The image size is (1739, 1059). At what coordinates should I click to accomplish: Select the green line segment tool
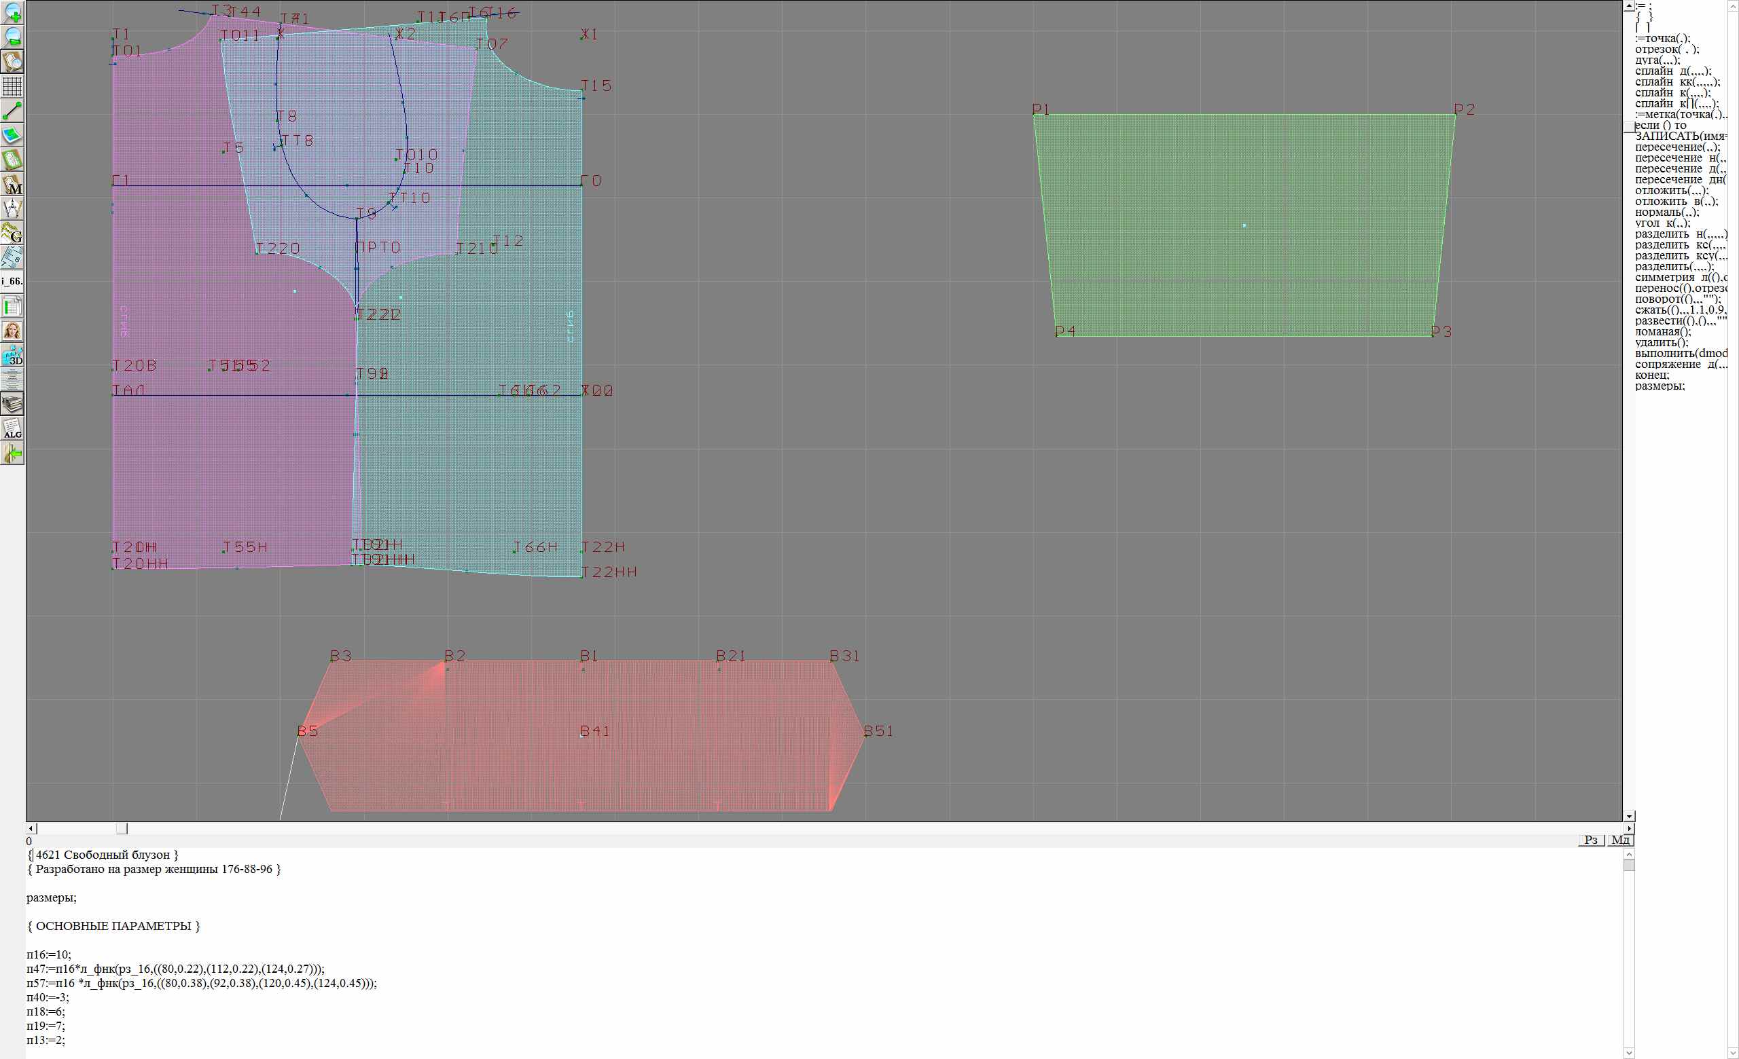13,111
